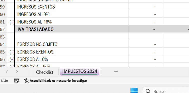This screenshot has width=189, height=93.
Task: Click the accessibility checker icon
Action: click(x=26, y=80)
